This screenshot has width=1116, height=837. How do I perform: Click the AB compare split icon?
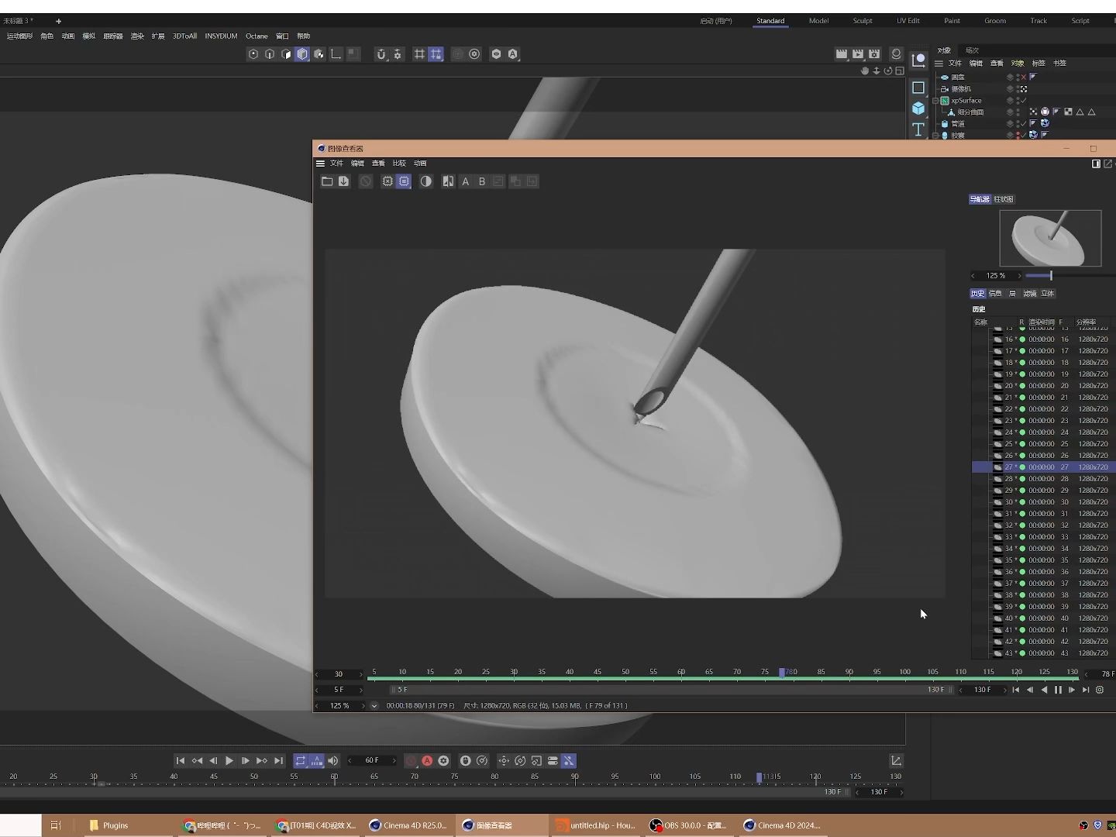pos(448,181)
